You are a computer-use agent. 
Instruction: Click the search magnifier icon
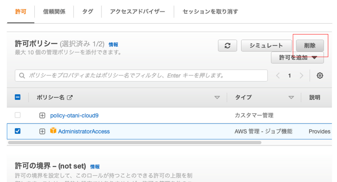pos(22,75)
